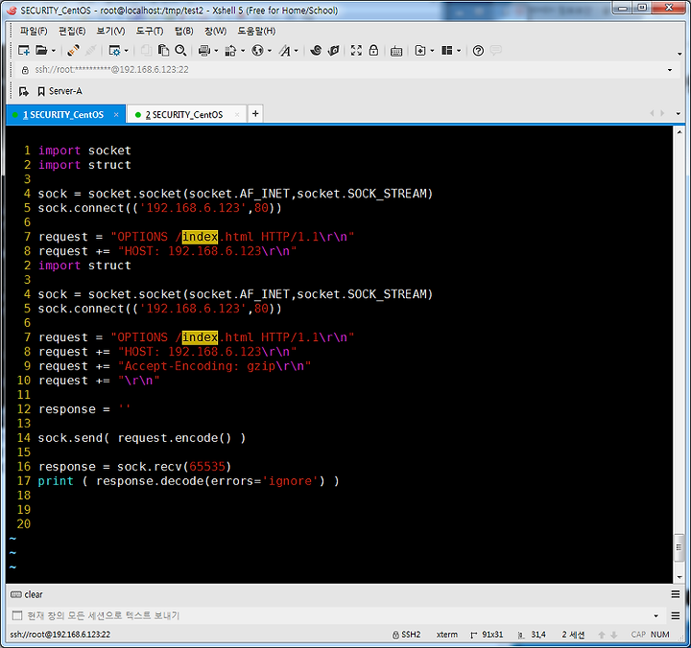Open the 도움말(H) menu
Viewport: 691px width, 648px height.
click(256, 31)
